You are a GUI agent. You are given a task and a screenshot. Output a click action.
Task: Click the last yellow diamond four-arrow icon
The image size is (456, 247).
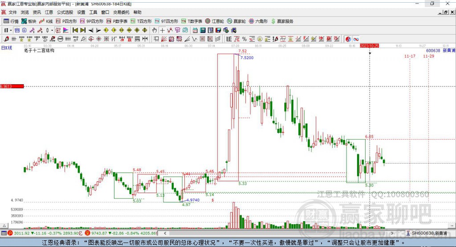click(145, 30)
